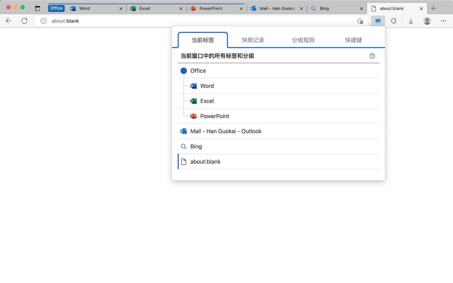
Task: Open Settings and more ellipsis menu
Action: click(443, 21)
